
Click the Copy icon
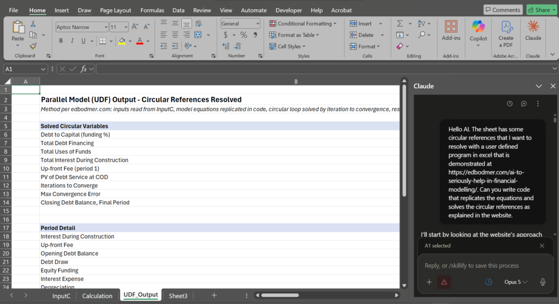coord(33,35)
